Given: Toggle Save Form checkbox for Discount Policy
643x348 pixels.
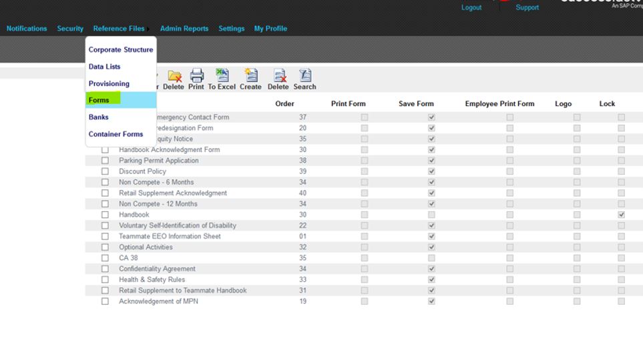Looking at the screenshot, I should (431, 171).
